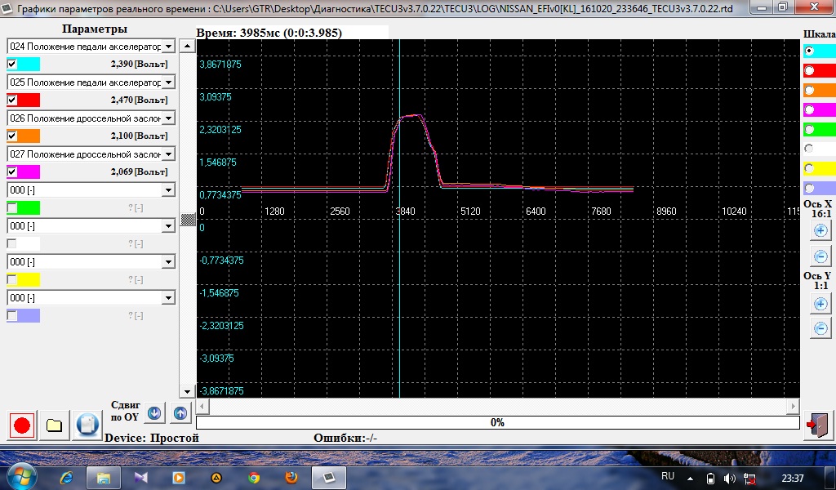Screen dimensions: 836x490
Task: Toggle the magenta channel checkbox for parameter 027
Action: tap(12, 171)
